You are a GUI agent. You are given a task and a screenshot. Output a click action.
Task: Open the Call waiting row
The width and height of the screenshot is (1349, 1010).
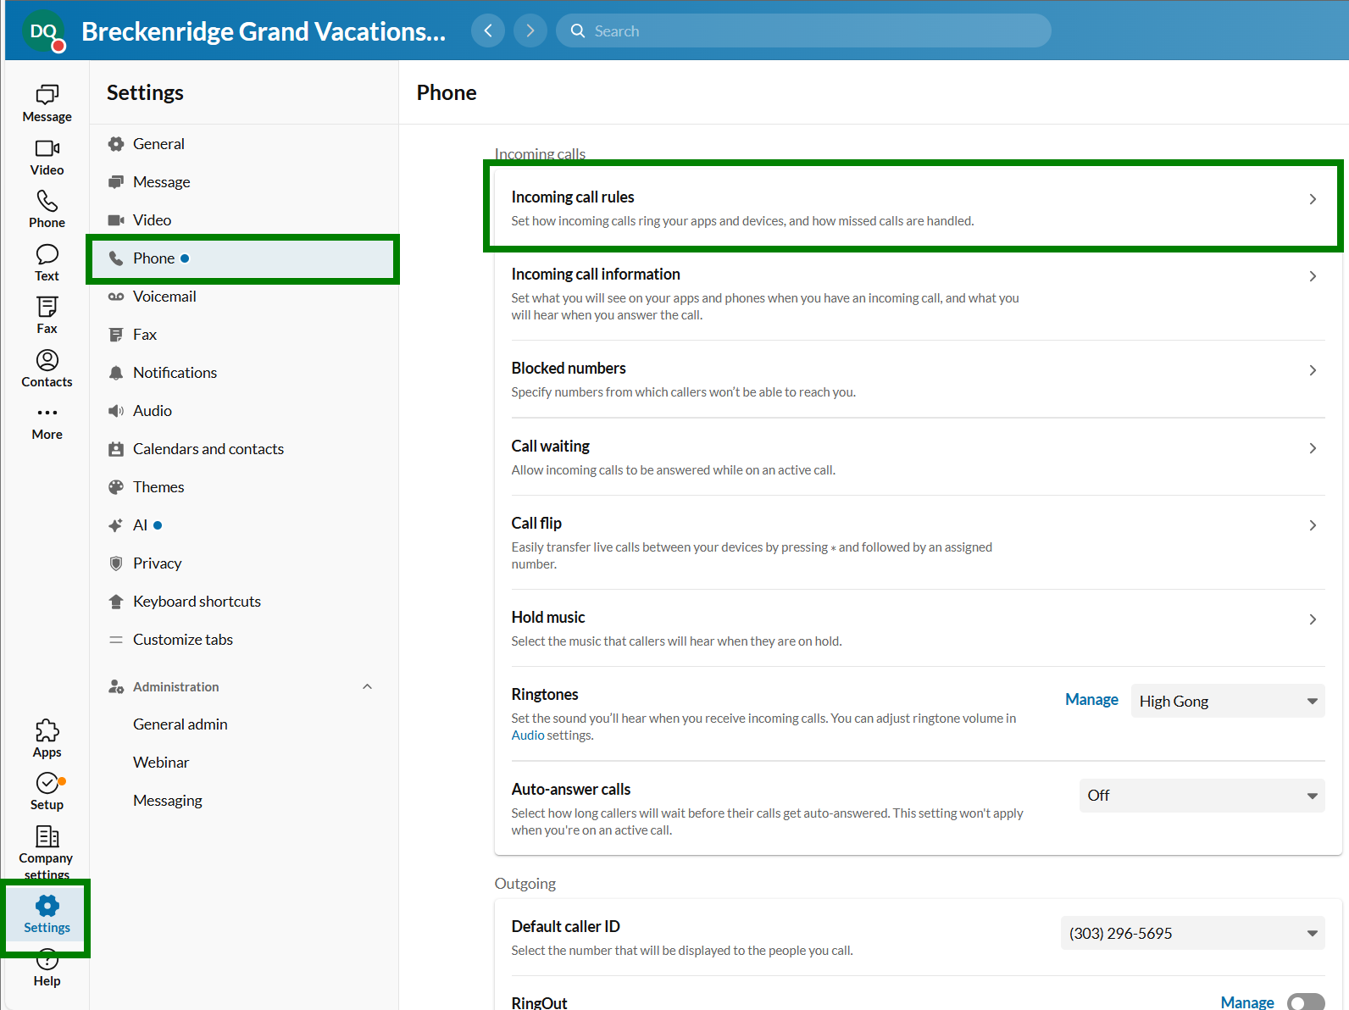[918, 457]
